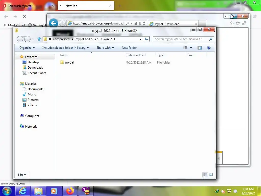This screenshot has height=196, width=261.
Task: Switch to large icons view in status bar
Action: [211, 175]
